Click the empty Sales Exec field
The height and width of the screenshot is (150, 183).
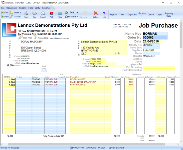(x=151, y=48)
